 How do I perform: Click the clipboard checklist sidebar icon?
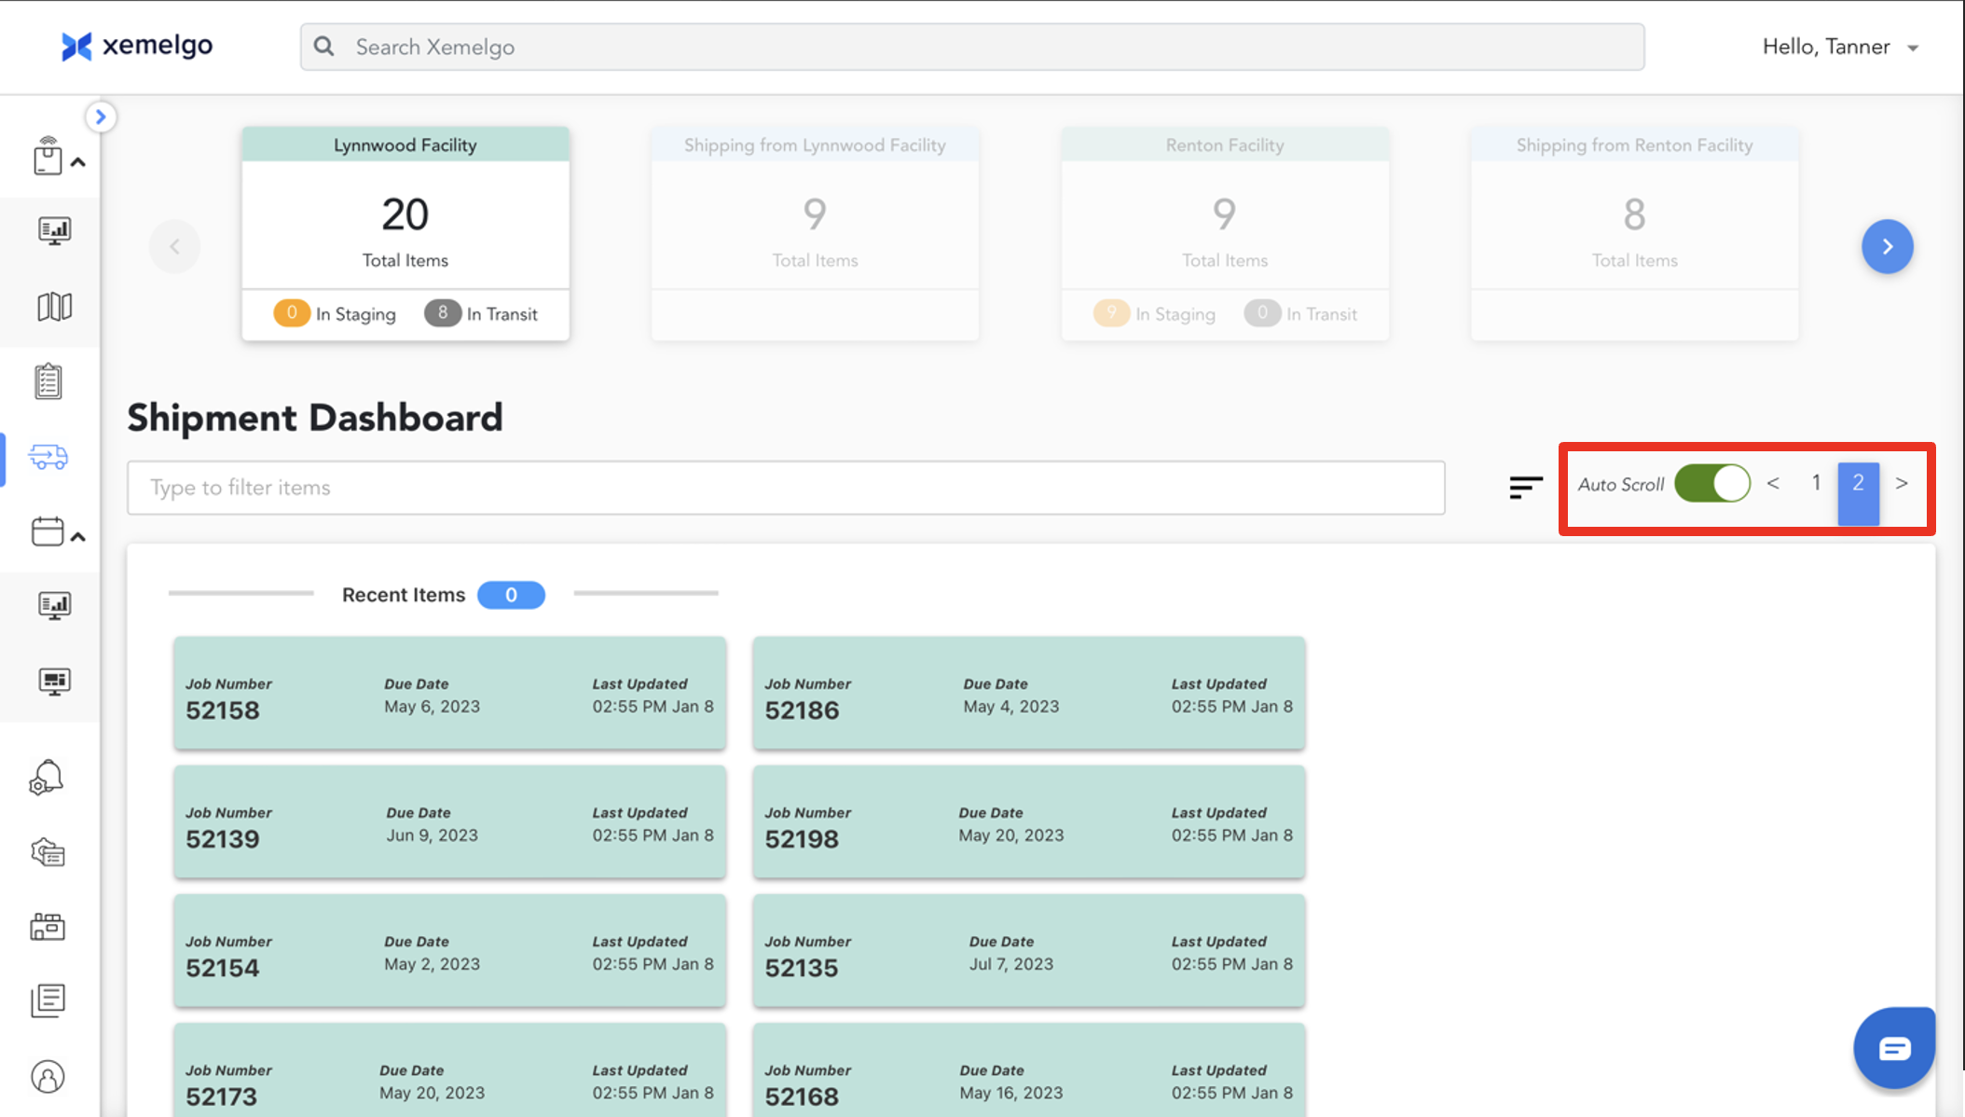coord(48,381)
